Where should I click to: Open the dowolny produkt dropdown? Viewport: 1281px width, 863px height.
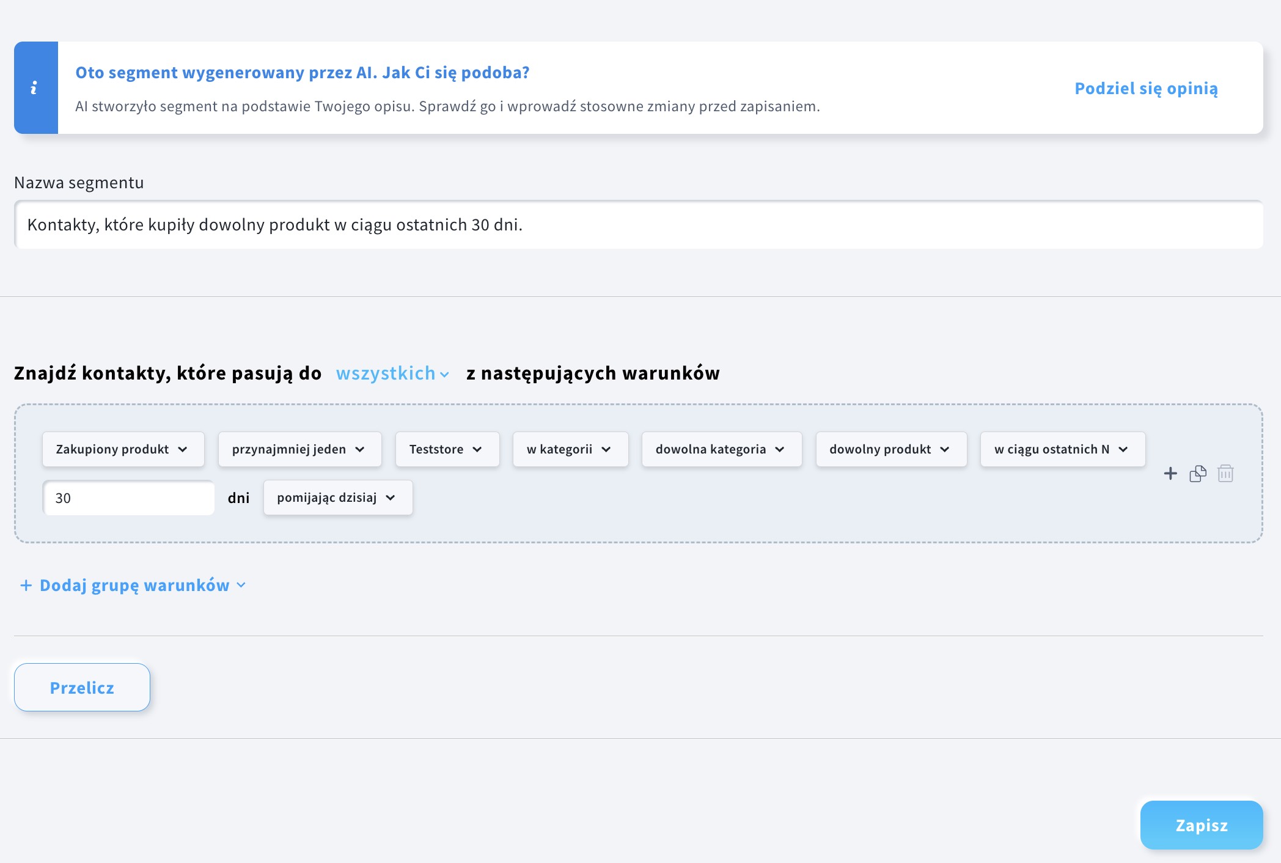pos(890,450)
